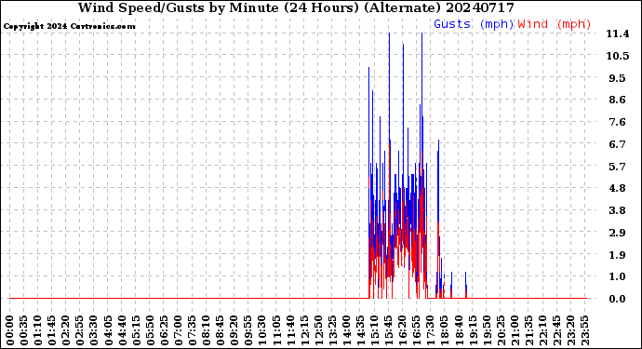The image size is (642, 349).
Task: Click the 01:45 time axis label
Action: (x=52, y=330)
